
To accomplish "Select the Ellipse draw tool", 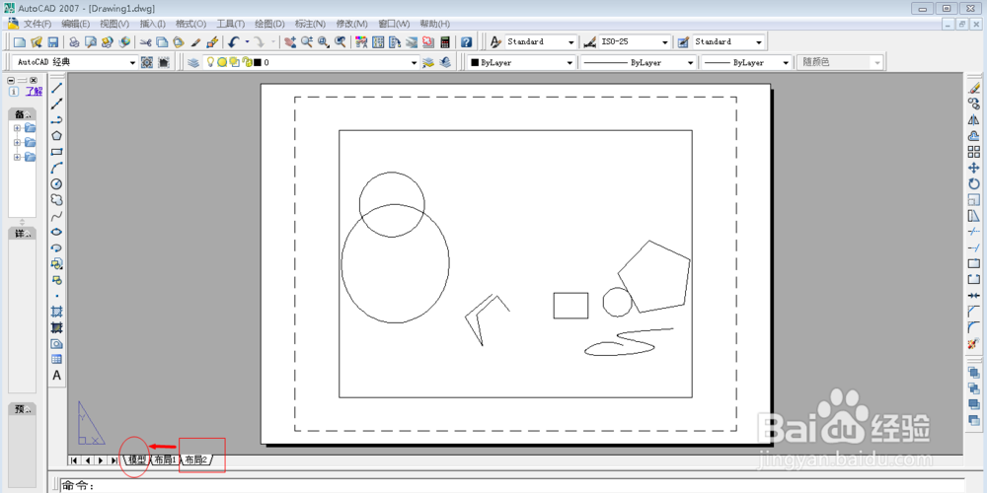I will click(56, 232).
